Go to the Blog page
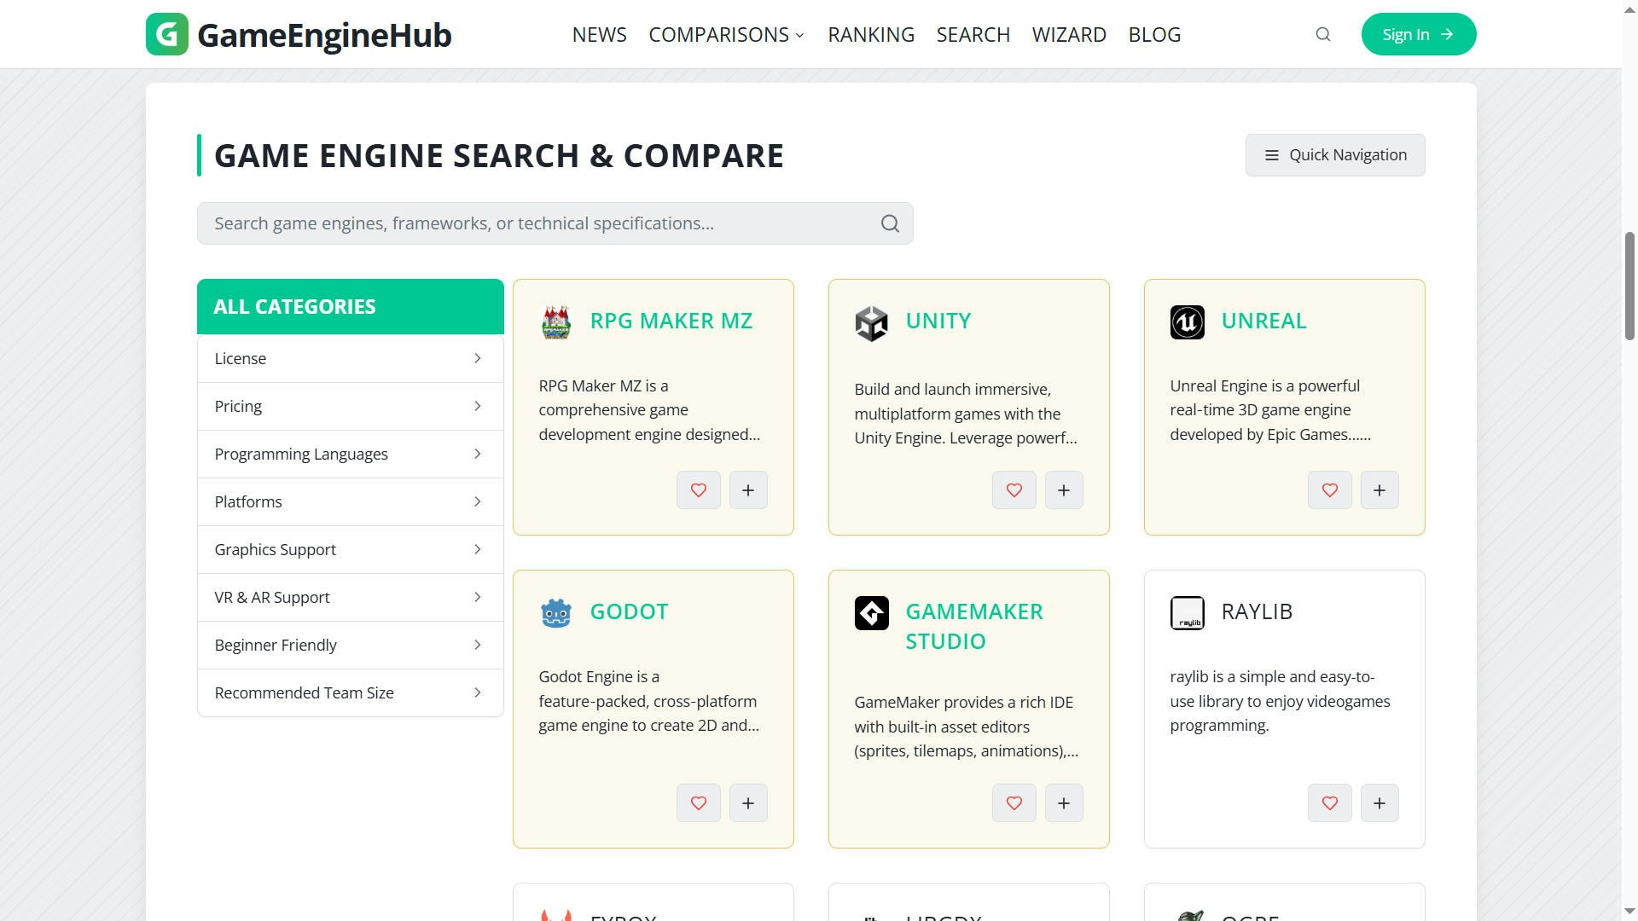Screen dimensions: 1638x921 click(1154, 34)
